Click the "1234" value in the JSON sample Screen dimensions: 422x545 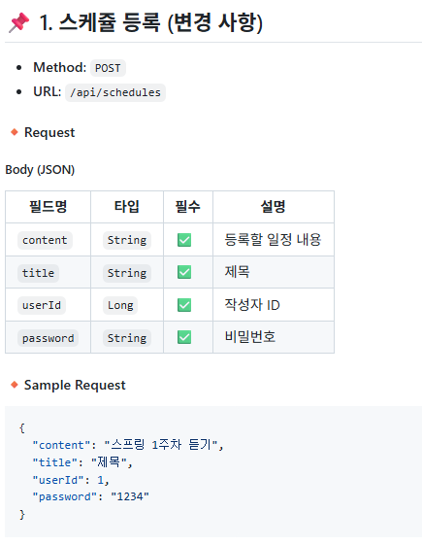(x=130, y=496)
